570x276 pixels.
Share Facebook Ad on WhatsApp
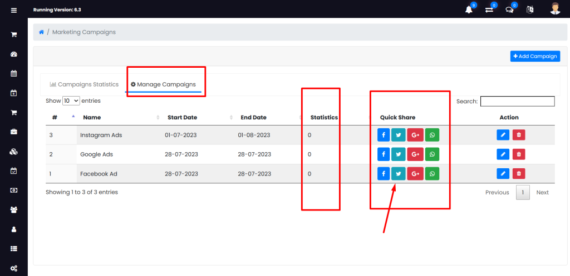click(x=432, y=173)
